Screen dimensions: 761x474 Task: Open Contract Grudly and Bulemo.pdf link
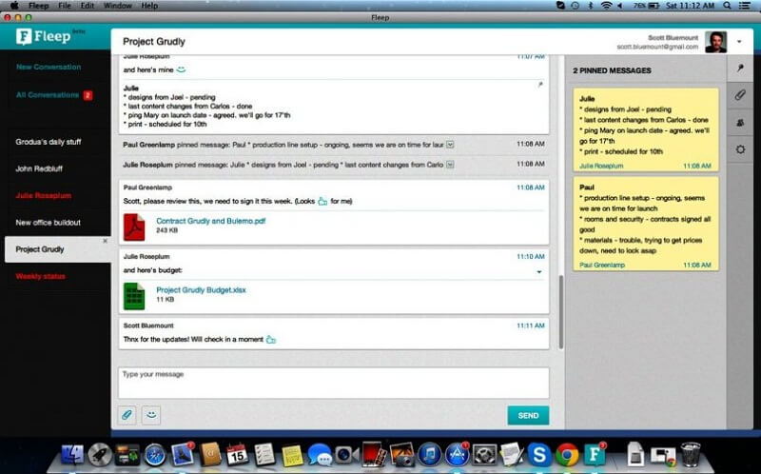210,221
